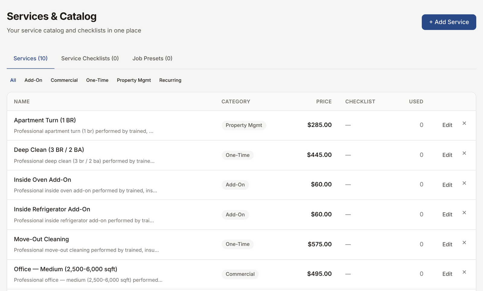Click the $575.00 price
Viewport: 483px width, 291px height.
320,244
